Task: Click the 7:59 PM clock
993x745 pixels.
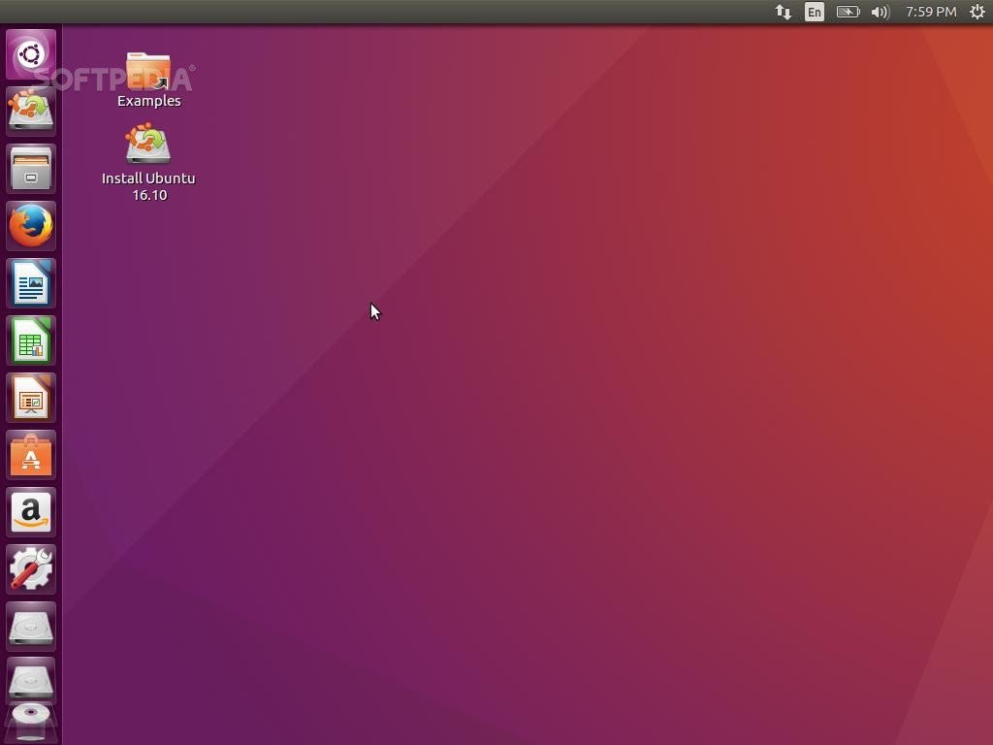Action: pyautogui.click(x=930, y=12)
